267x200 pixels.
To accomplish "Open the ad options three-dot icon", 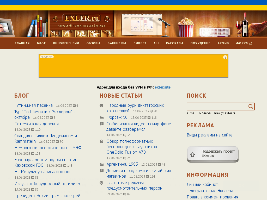I will (x=225, y=57).
